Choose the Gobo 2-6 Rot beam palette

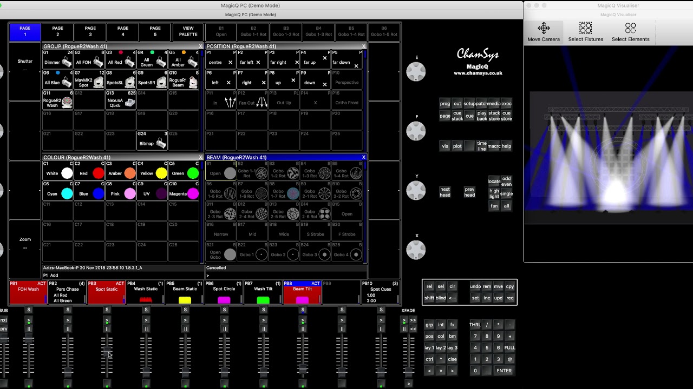(x=315, y=212)
